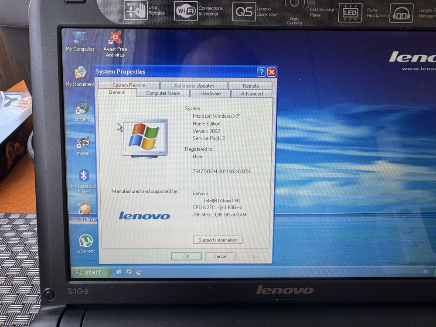Close the System Properties dialog with the red X

pyautogui.click(x=271, y=72)
